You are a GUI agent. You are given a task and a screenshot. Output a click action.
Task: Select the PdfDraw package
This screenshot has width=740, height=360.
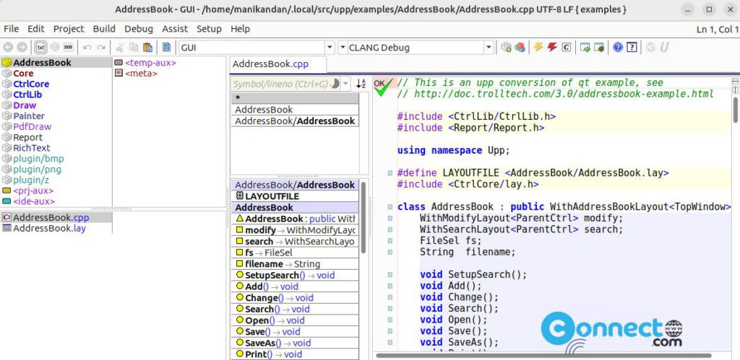pos(56,127)
